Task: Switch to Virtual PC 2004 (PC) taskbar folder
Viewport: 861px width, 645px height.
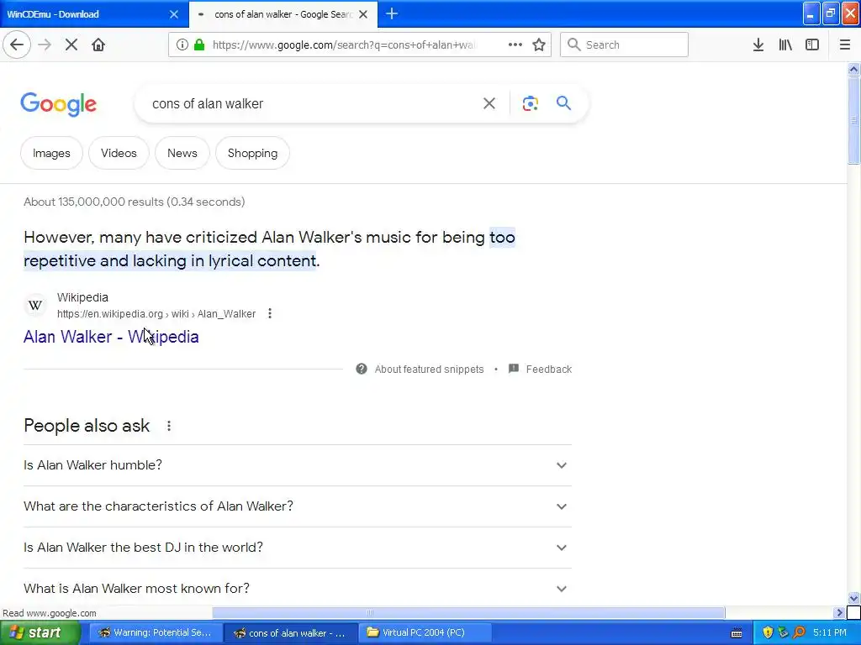Action: 423,632
